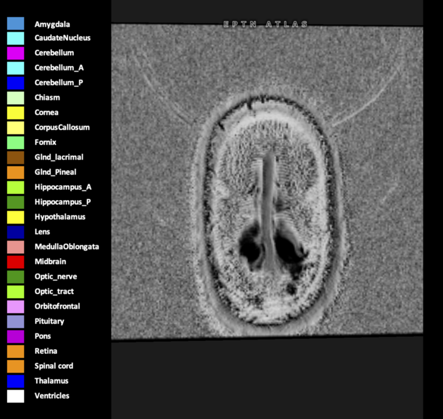Viewport: 443px width, 419px height.
Task: Choose the Fornix green swatch
Action: point(15,143)
